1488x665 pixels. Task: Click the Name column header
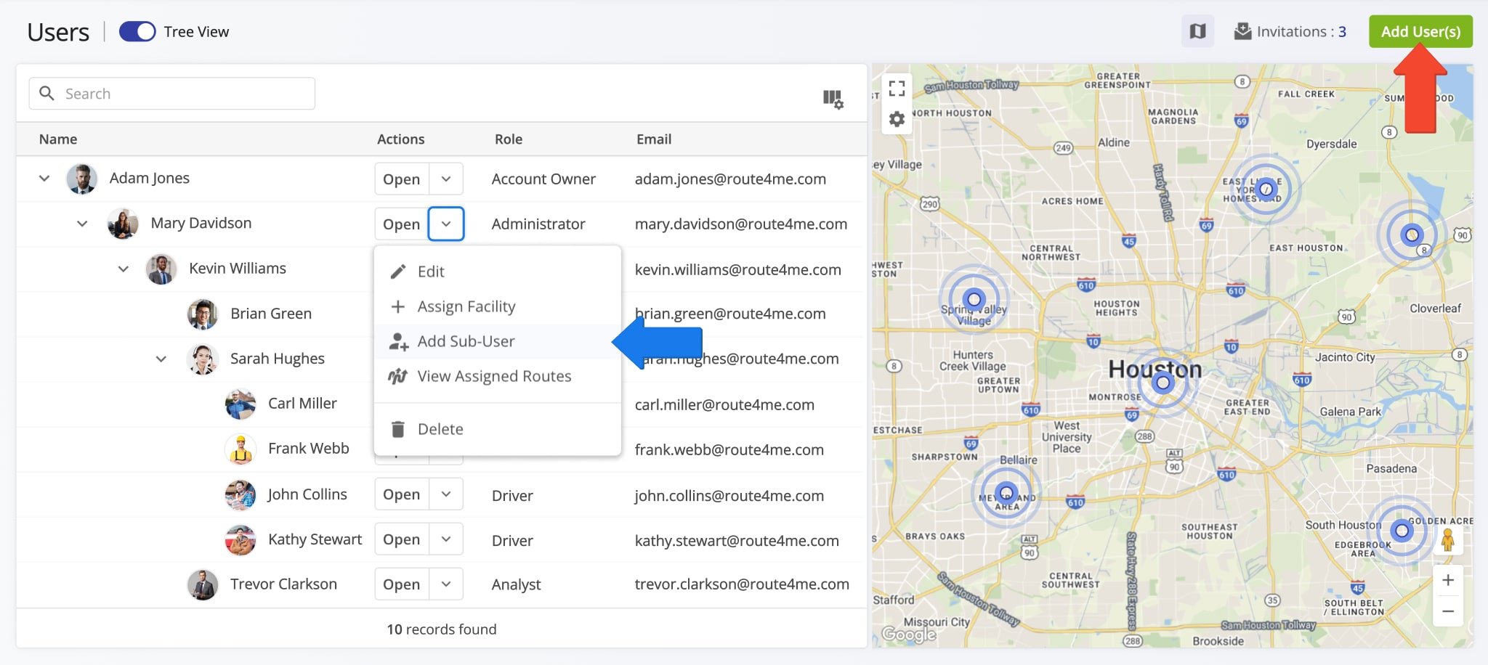[x=58, y=139]
